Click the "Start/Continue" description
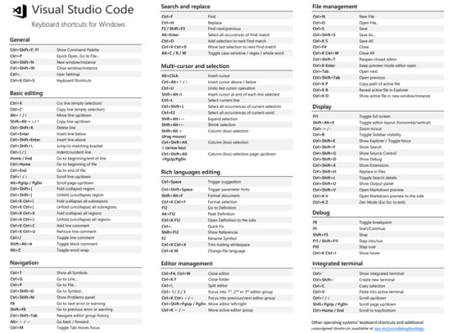The width and height of the screenshot is (453, 333). point(372,229)
